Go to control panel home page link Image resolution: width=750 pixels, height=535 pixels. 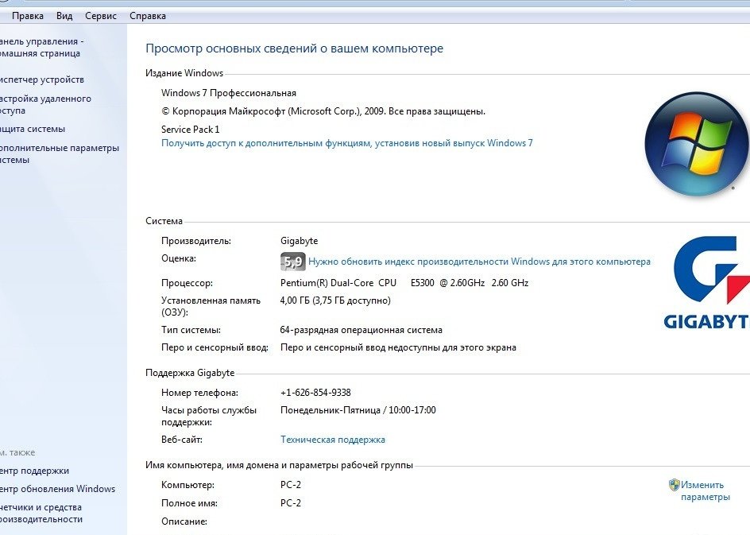(x=41, y=48)
